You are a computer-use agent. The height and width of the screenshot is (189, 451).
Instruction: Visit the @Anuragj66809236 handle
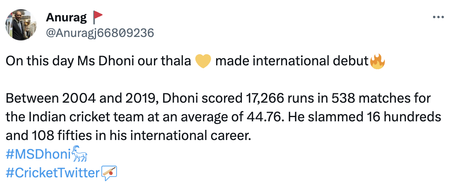click(100, 33)
